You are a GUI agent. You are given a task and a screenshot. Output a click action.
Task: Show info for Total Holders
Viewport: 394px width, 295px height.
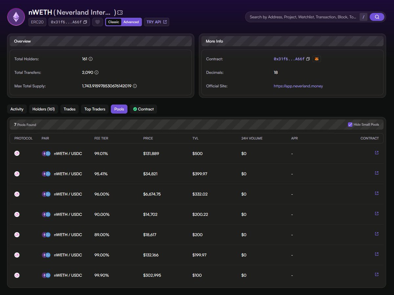91,59
